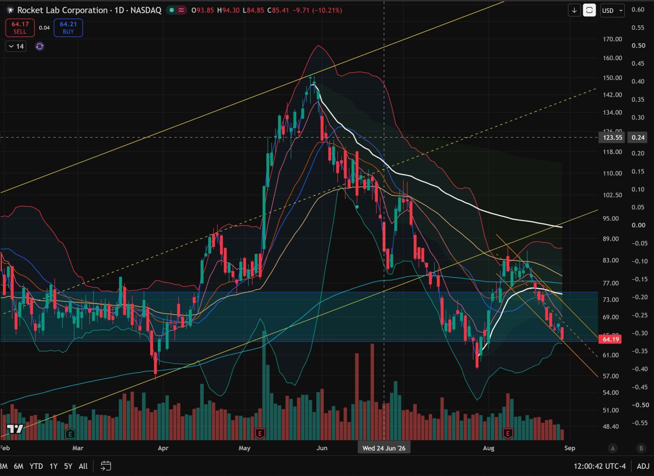The height and width of the screenshot is (476, 654).
Task: Toggle the ADJ adjustment setting
Action: (643, 466)
